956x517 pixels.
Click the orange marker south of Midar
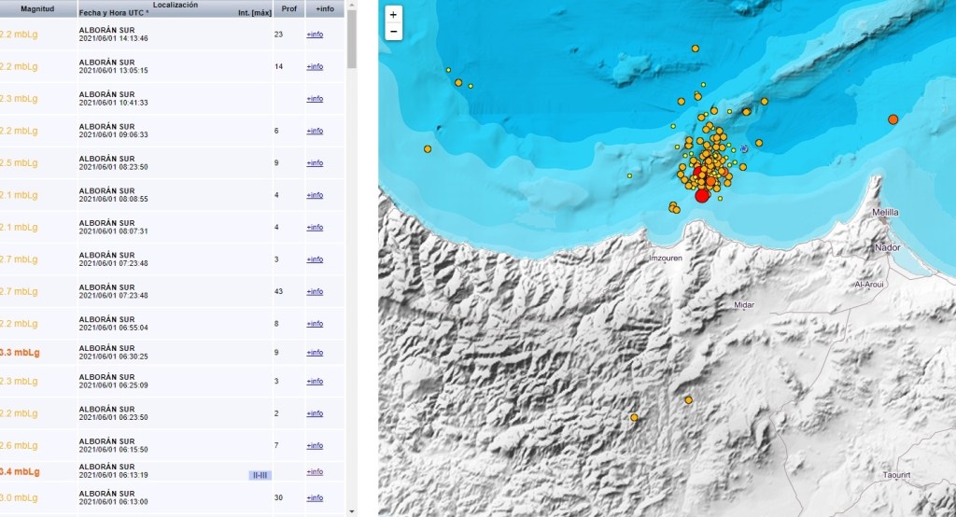[x=689, y=400]
